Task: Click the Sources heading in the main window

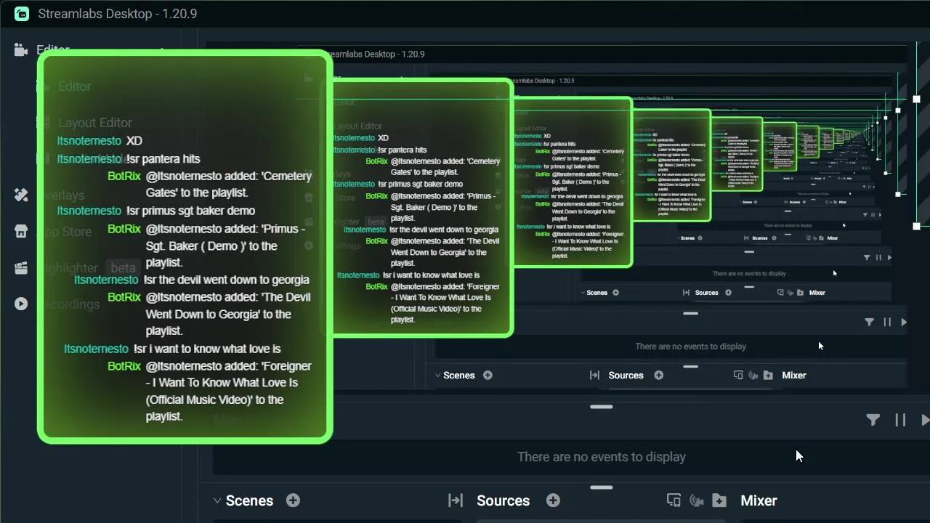Action: click(503, 500)
